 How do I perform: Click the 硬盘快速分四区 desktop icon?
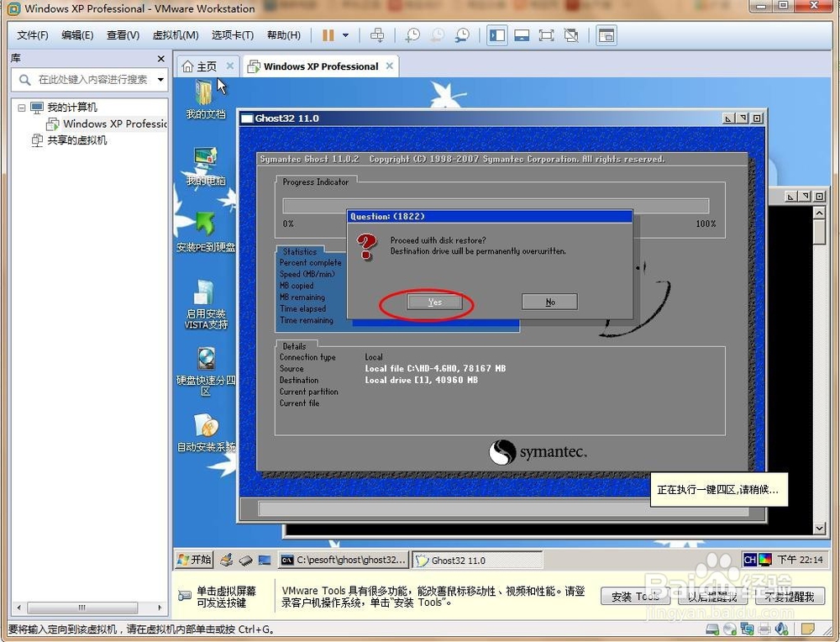coord(206,372)
